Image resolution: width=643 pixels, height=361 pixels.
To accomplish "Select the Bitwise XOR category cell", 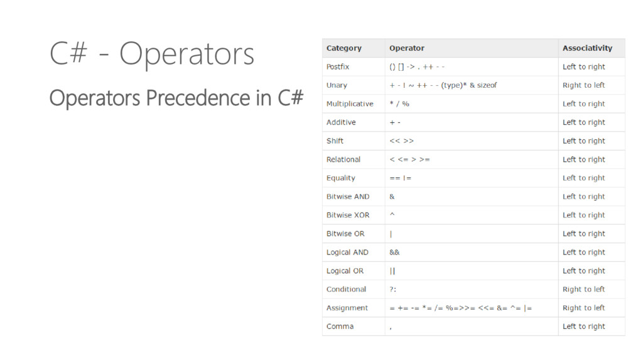I will [354, 215].
